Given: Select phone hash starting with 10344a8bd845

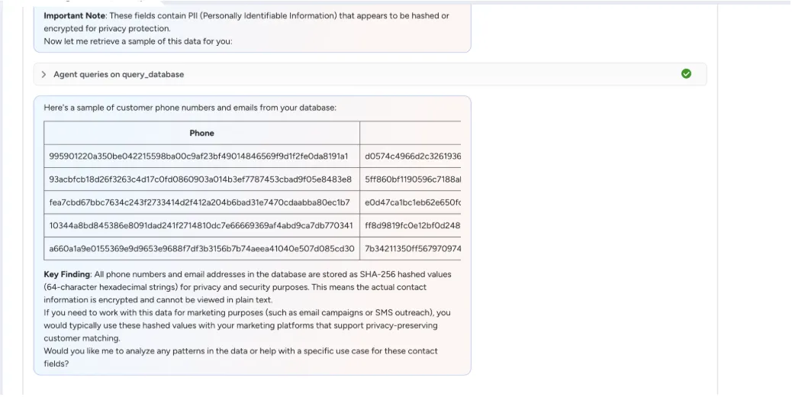Looking at the screenshot, I should 201,225.
